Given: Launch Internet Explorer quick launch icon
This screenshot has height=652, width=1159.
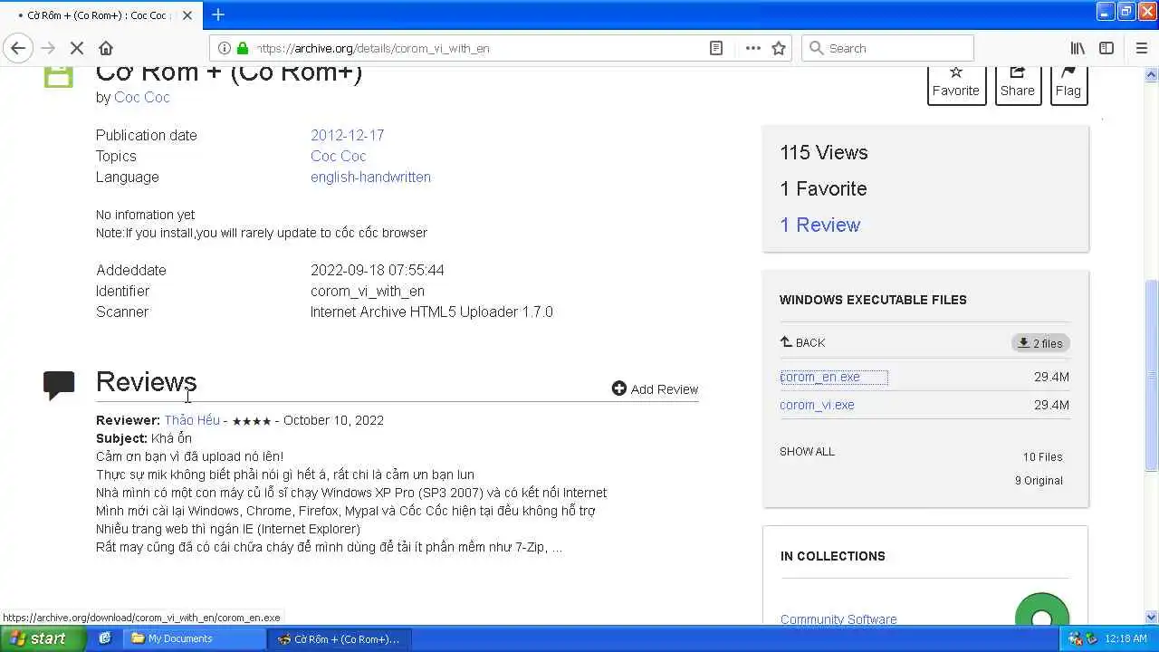Looking at the screenshot, I should [105, 638].
